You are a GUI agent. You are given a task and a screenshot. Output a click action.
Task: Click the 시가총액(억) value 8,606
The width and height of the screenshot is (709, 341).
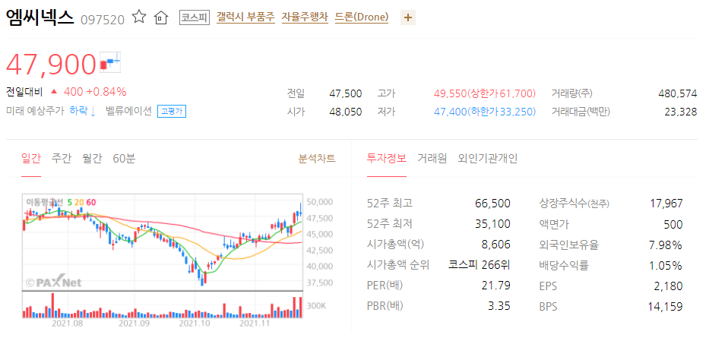[x=496, y=245]
